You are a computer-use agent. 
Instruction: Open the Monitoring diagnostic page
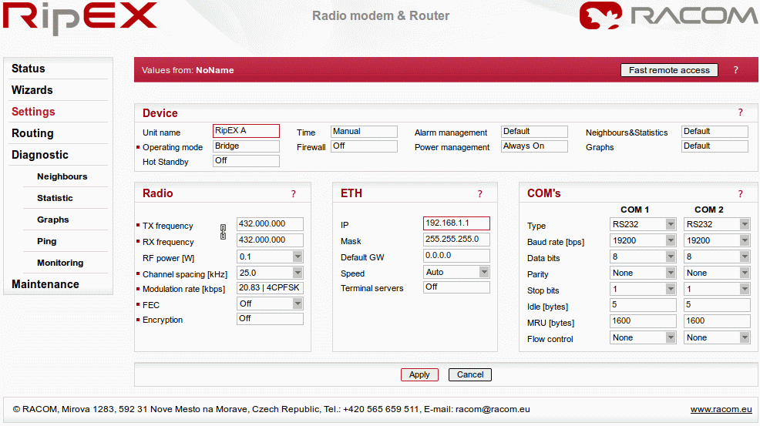point(60,263)
